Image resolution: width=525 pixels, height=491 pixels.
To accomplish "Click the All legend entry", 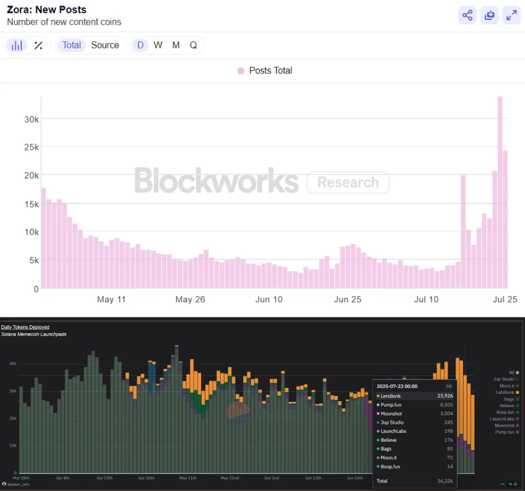I will click(x=513, y=372).
